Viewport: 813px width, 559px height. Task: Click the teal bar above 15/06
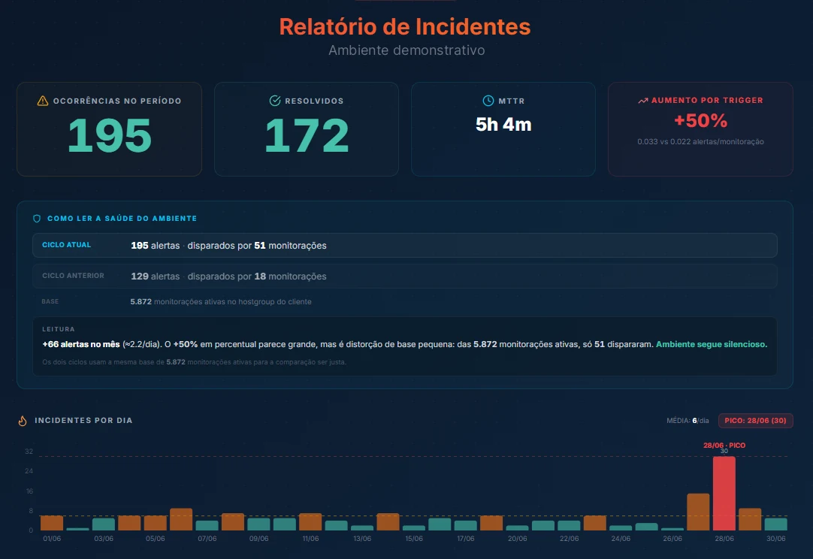tap(414, 528)
